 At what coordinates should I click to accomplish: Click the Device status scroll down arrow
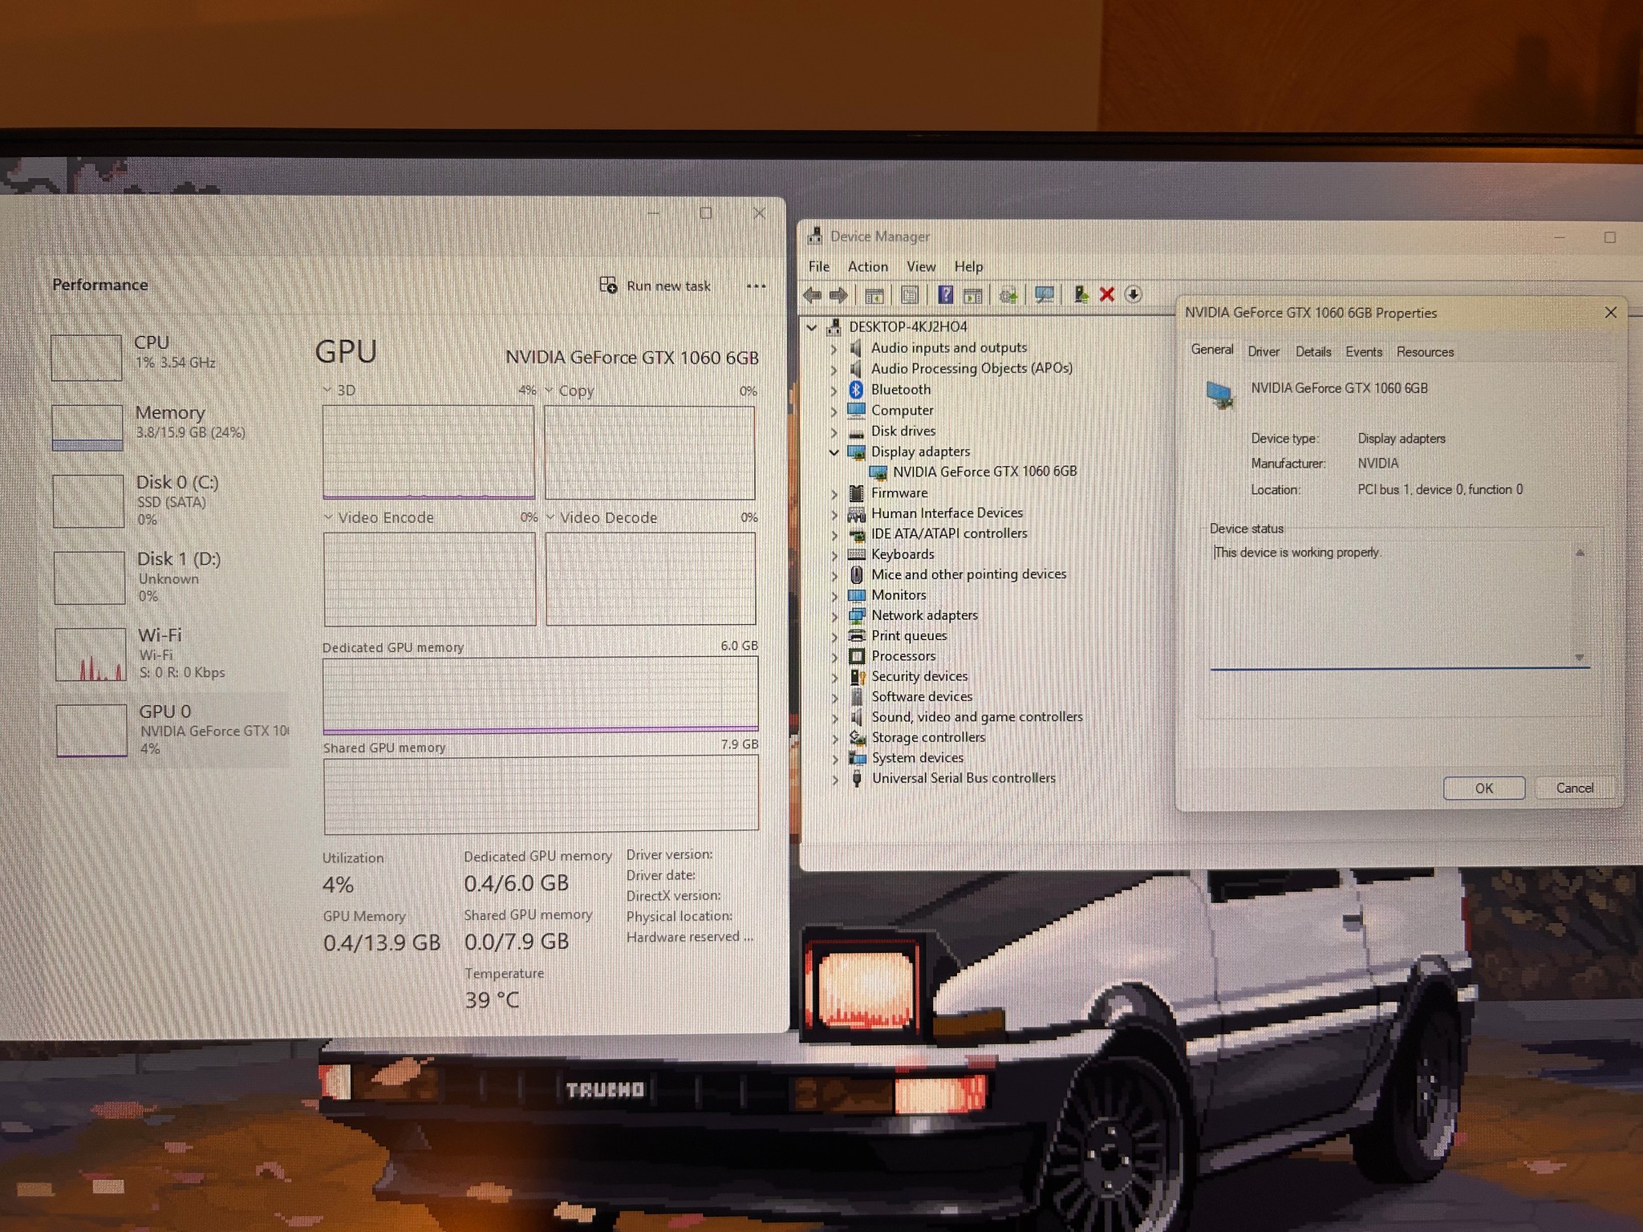point(1580,658)
